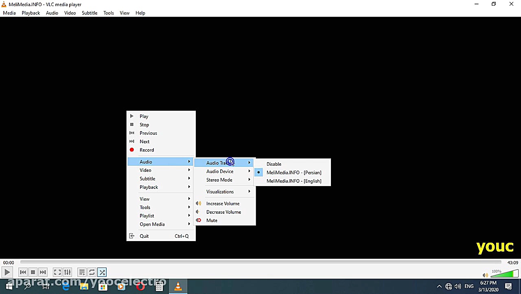Screen dimensions: 521x294
Task: Show extended settings (equalizer sliders) button
Action: pyautogui.click(x=68, y=272)
